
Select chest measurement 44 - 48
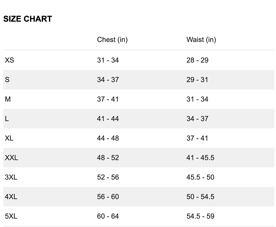point(108,138)
